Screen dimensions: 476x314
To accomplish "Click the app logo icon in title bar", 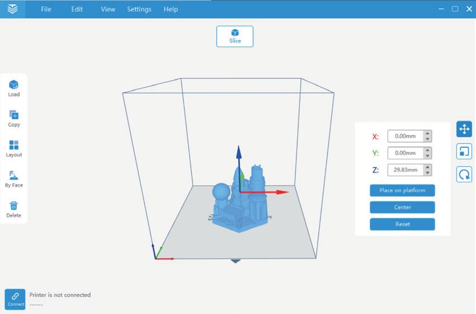I will coord(12,9).
